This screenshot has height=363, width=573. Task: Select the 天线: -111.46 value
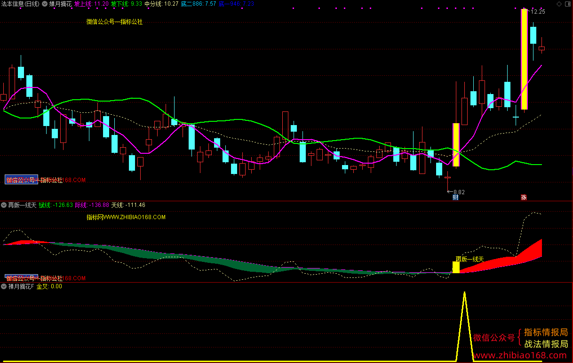pyautogui.click(x=128, y=205)
